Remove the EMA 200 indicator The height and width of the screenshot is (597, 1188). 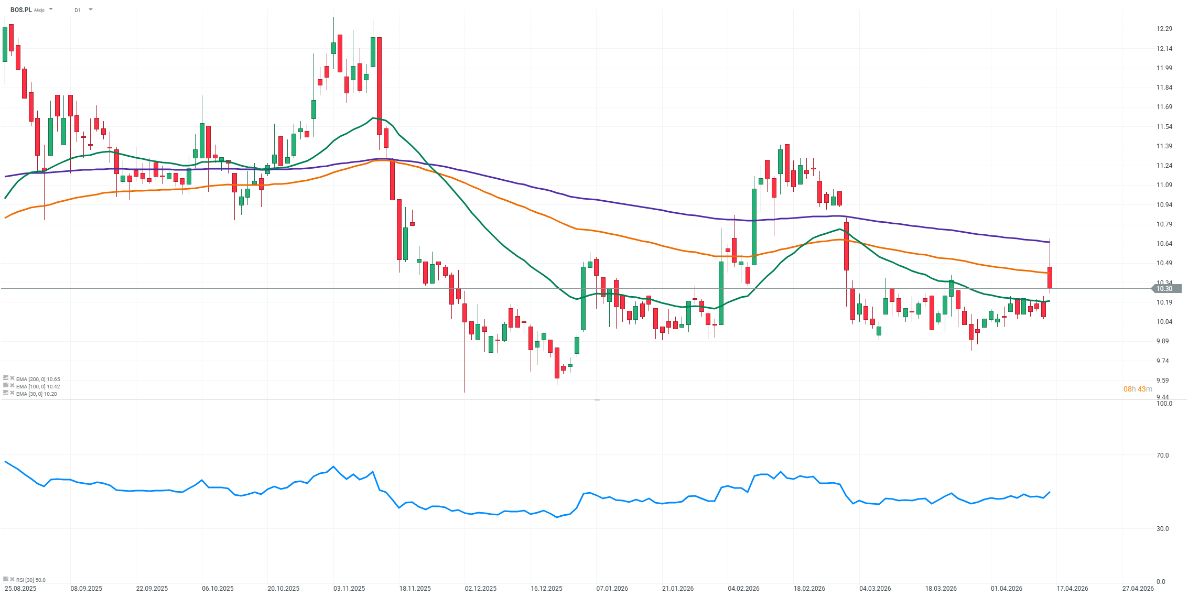click(x=12, y=378)
